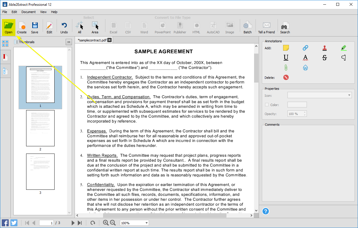The width and height of the screenshot is (358, 228).
Task: Add a strikethrough annotation
Action: point(325,58)
